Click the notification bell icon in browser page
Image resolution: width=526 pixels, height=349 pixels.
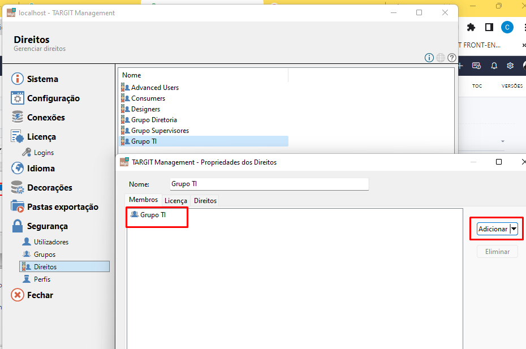pos(494,66)
